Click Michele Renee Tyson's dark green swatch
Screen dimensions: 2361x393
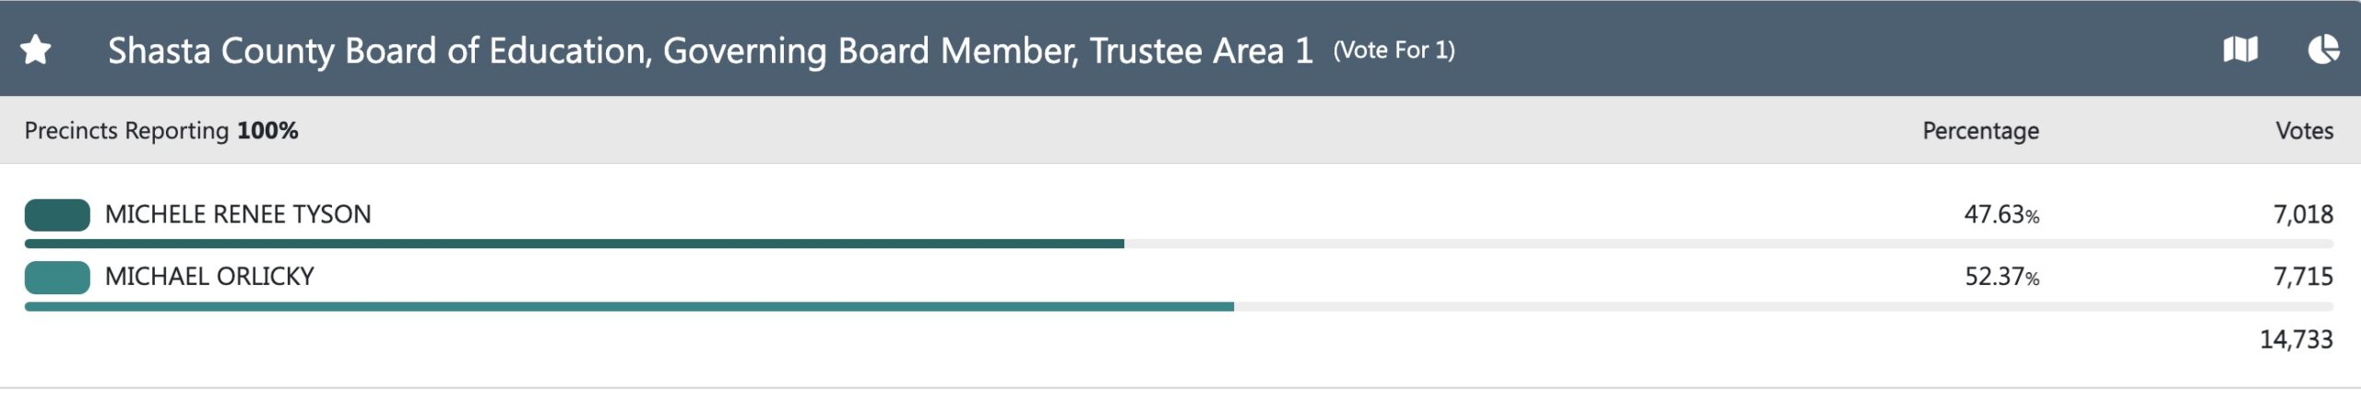[x=57, y=215]
